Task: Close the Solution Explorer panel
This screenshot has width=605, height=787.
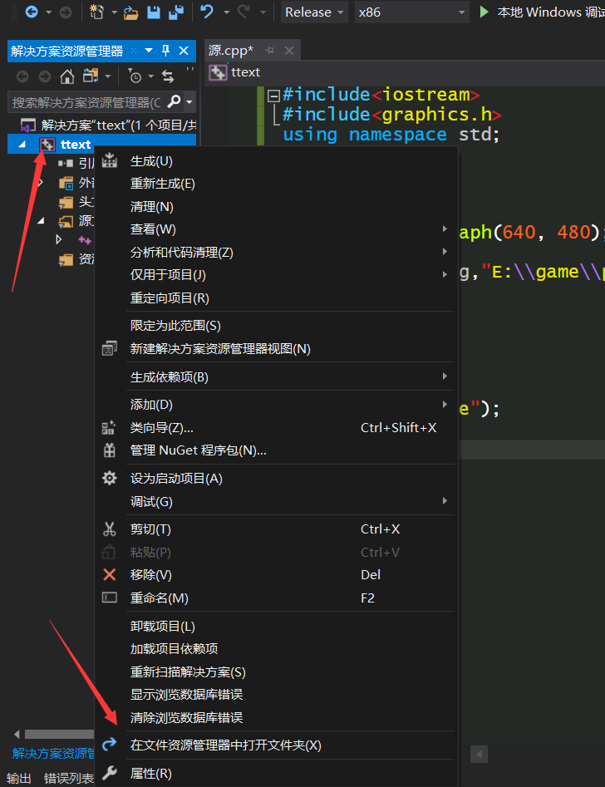Action: pyautogui.click(x=184, y=51)
